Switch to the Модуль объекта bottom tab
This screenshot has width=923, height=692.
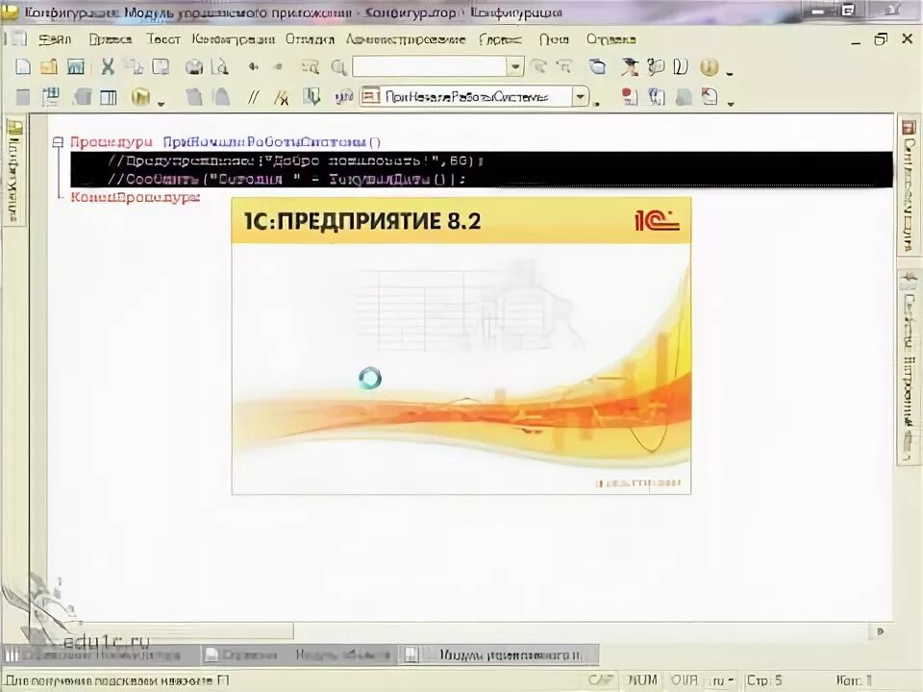click(341, 655)
